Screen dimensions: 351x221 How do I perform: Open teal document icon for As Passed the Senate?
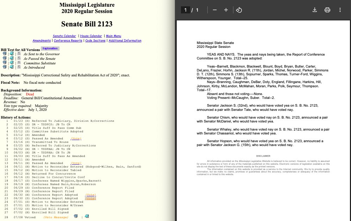tap(12, 58)
